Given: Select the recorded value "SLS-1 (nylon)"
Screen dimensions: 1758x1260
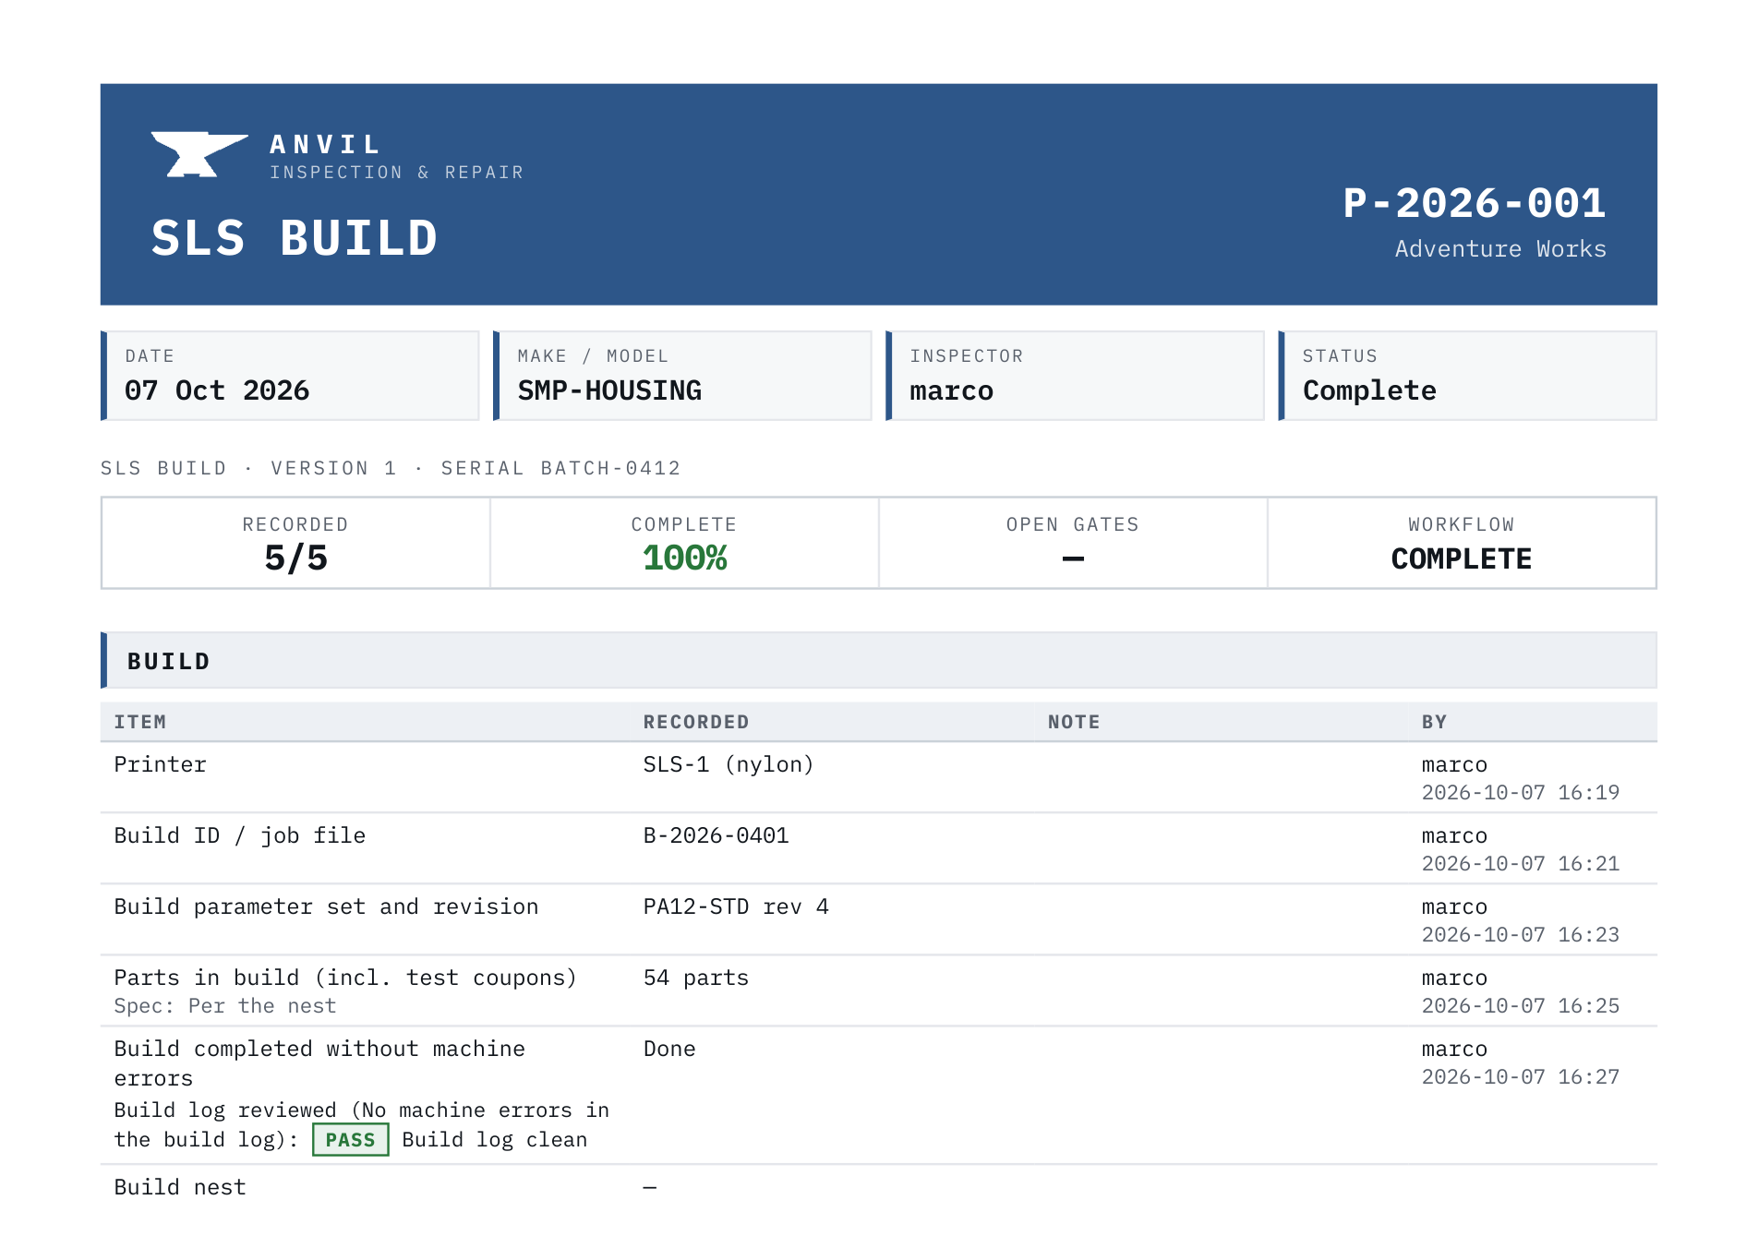Looking at the screenshot, I should pyautogui.click(x=728, y=764).
